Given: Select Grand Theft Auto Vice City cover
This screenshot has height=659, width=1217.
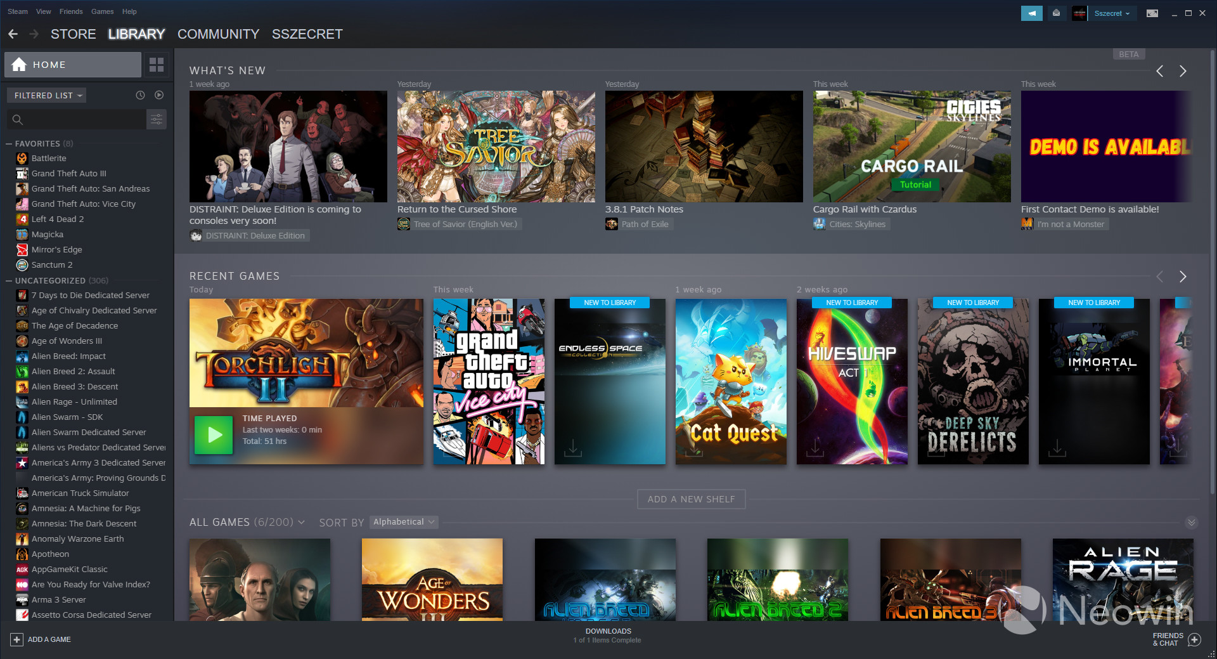Looking at the screenshot, I should click(x=489, y=381).
